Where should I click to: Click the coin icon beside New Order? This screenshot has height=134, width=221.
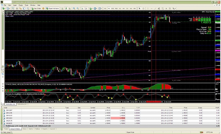point(43,8)
